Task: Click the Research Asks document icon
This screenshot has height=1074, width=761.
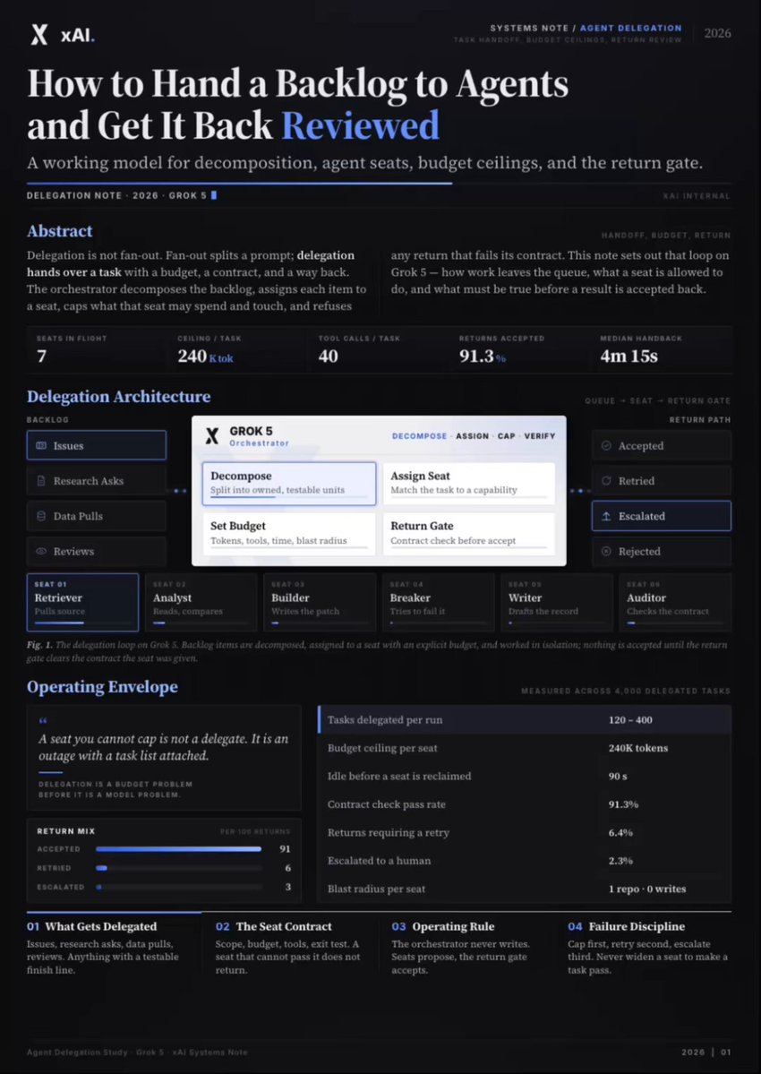Action: [41, 481]
